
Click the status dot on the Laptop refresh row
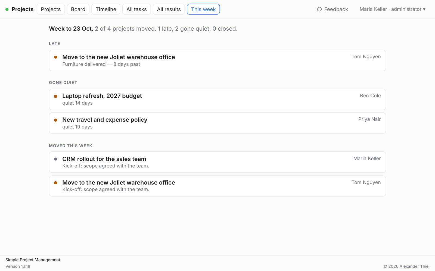tap(55, 96)
